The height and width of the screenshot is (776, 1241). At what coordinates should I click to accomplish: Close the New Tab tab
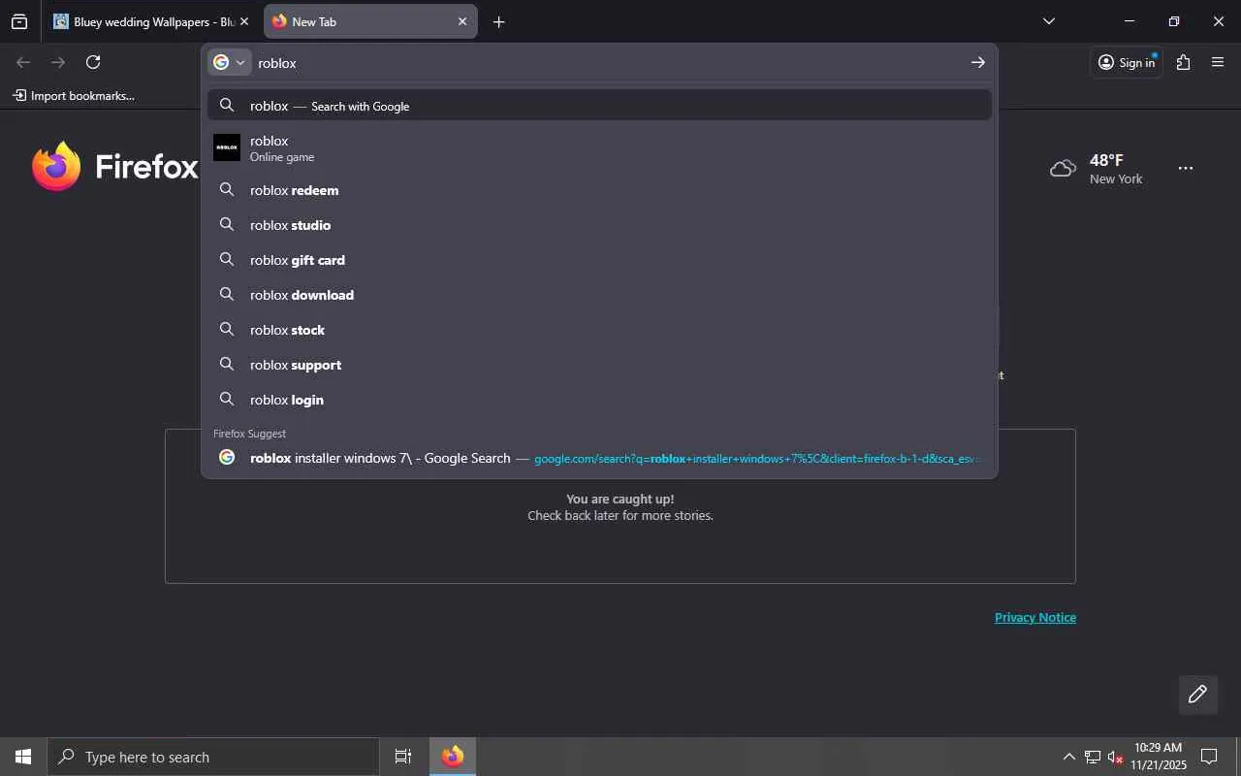click(462, 21)
